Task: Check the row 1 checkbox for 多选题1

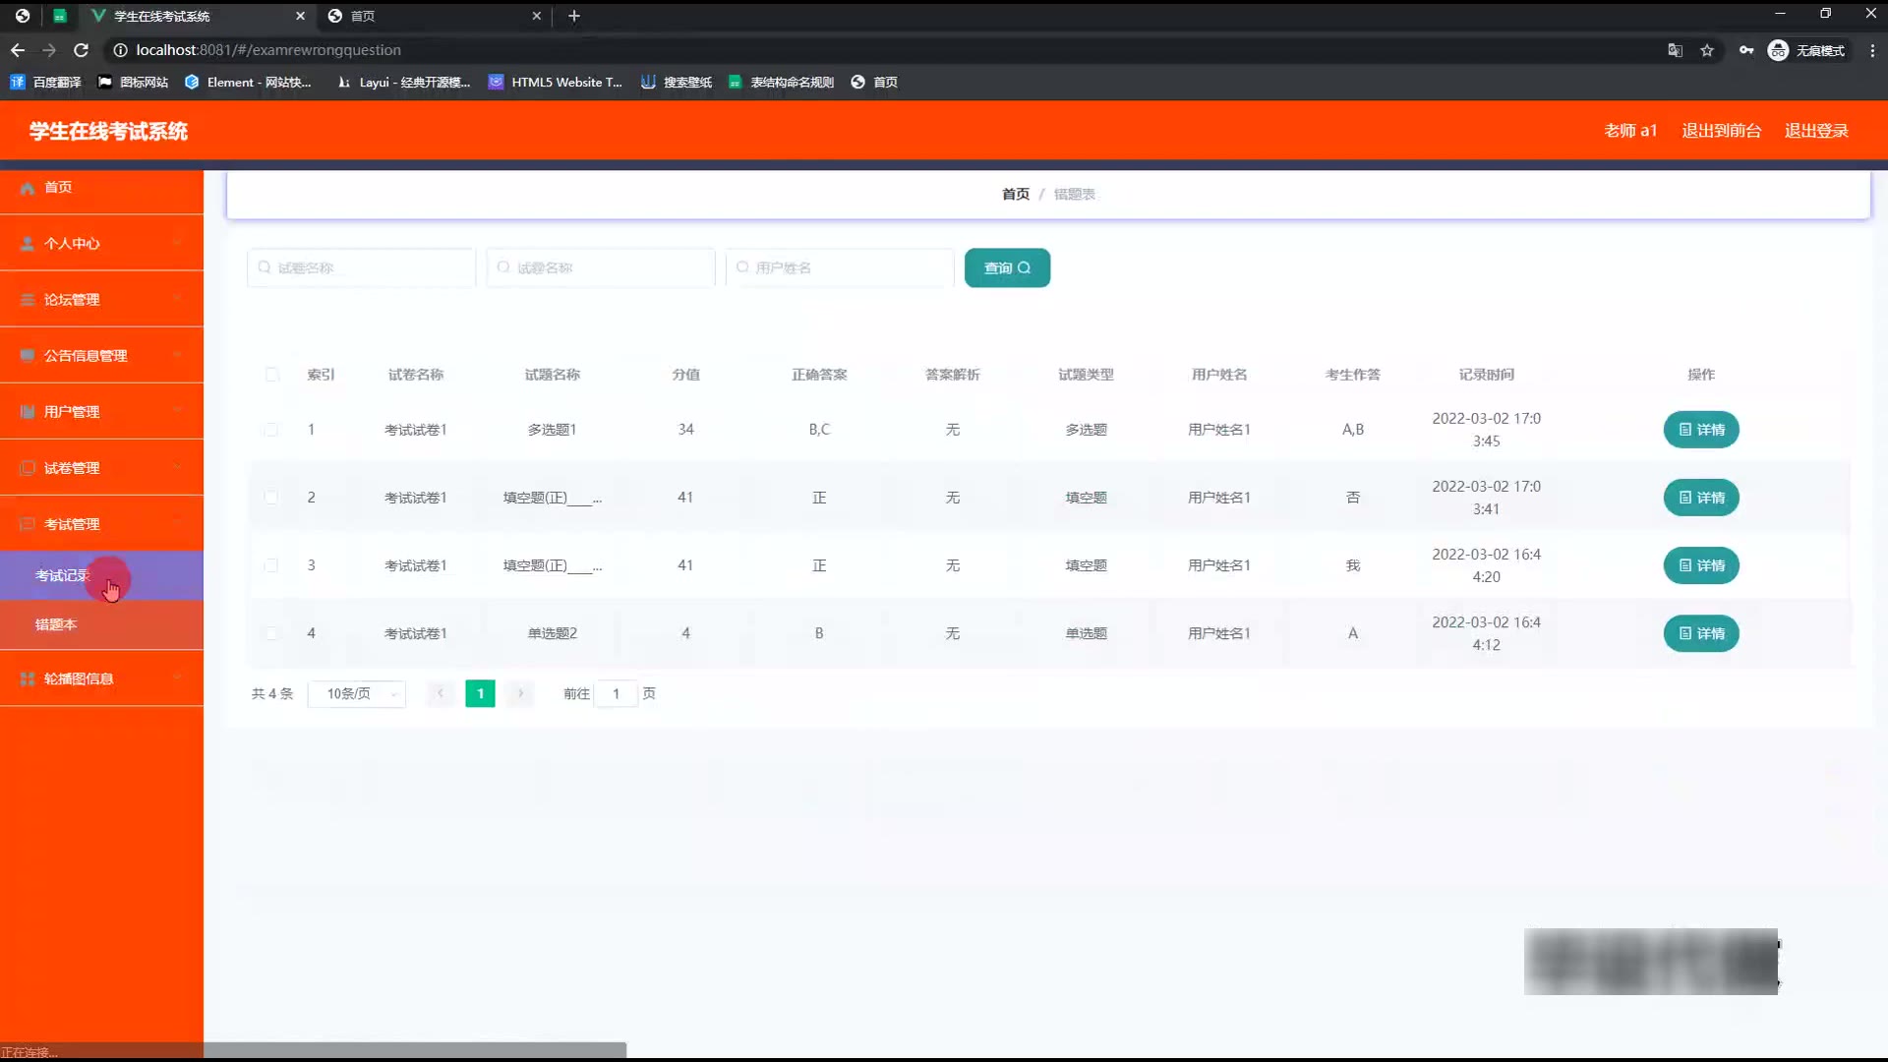Action: tap(271, 430)
